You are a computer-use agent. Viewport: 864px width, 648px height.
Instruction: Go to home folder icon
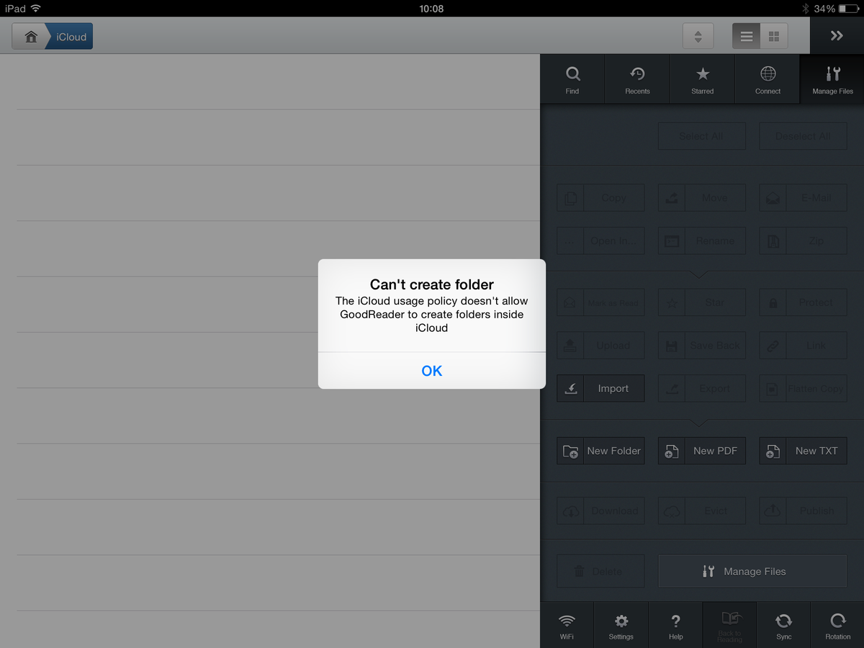(x=30, y=37)
